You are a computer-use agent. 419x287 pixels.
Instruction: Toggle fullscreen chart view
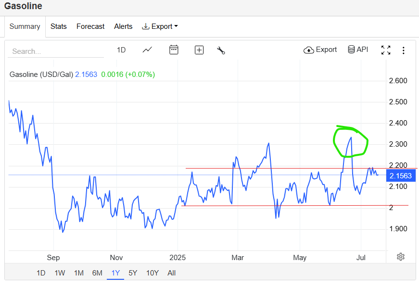pyautogui.click(x=386, y=50)
